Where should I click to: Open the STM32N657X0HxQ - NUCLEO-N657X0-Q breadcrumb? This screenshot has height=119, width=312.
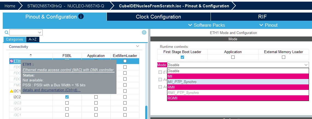point(66,6)
